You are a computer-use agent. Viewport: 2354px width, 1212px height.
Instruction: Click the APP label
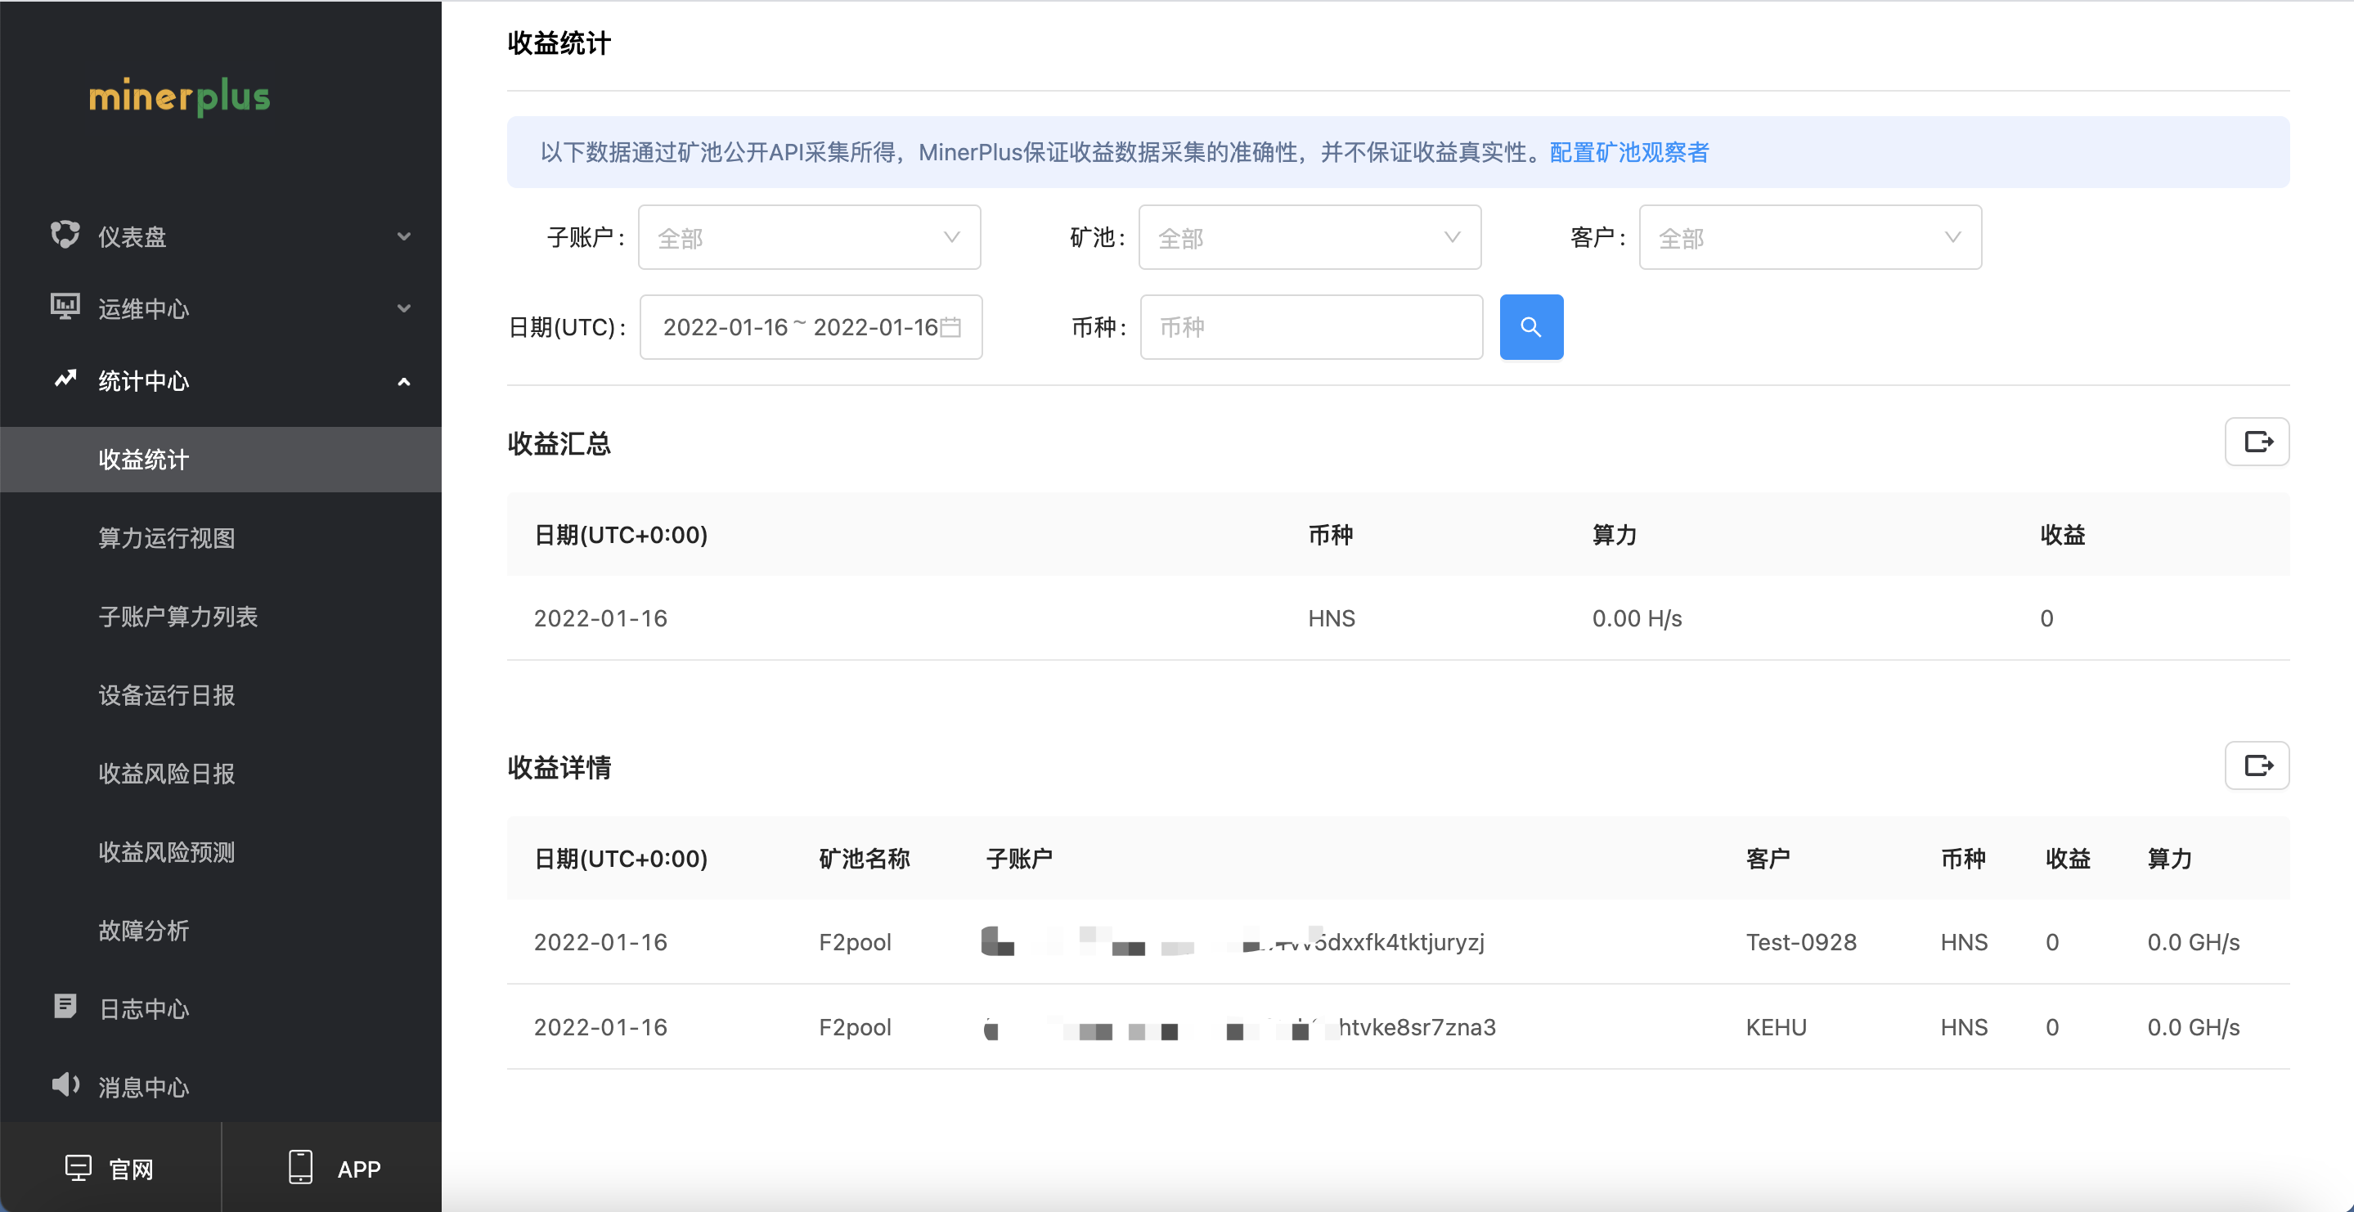(359, 1169)
